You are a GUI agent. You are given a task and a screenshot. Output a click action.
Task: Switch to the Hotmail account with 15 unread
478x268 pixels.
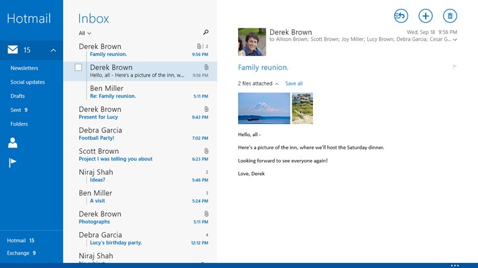(21, 240)
